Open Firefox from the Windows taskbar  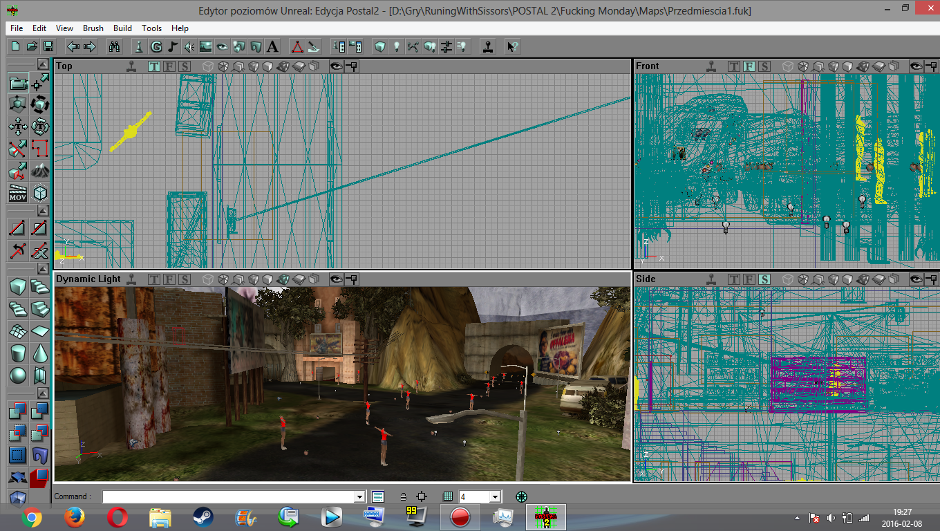point(75,516)
